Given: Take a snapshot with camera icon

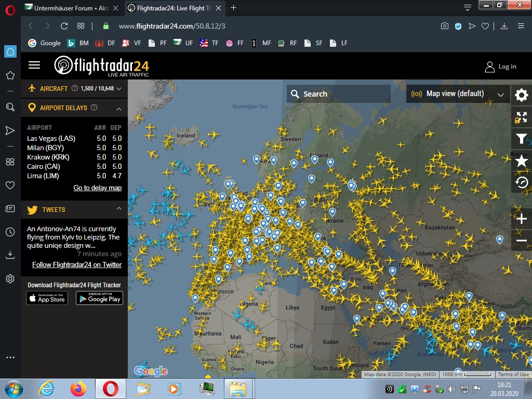Looking at the screenshot, I should (445, 26).
